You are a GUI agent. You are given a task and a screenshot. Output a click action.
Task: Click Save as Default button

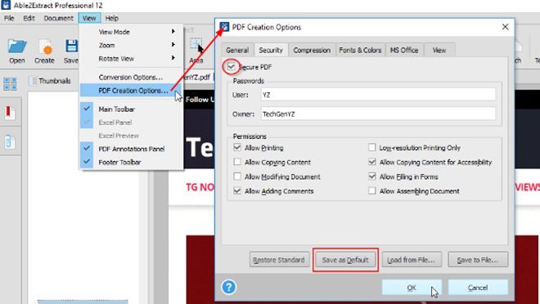tap(345, 260)
